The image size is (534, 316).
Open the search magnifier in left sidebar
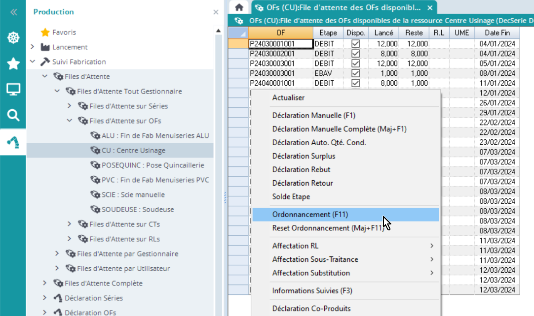pos(13,116)
